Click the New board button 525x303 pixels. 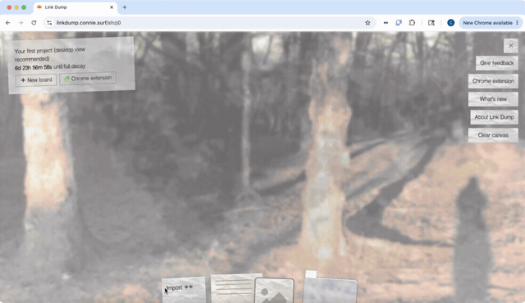coord(36,80)
